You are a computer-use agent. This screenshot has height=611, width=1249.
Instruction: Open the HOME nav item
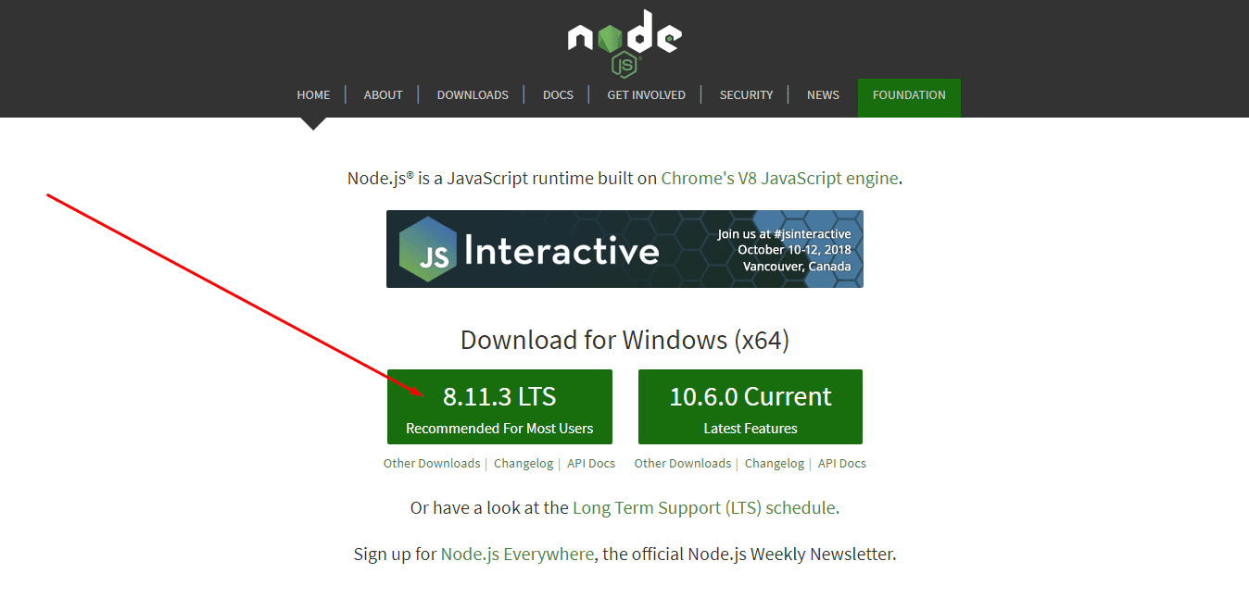point(313,94)
